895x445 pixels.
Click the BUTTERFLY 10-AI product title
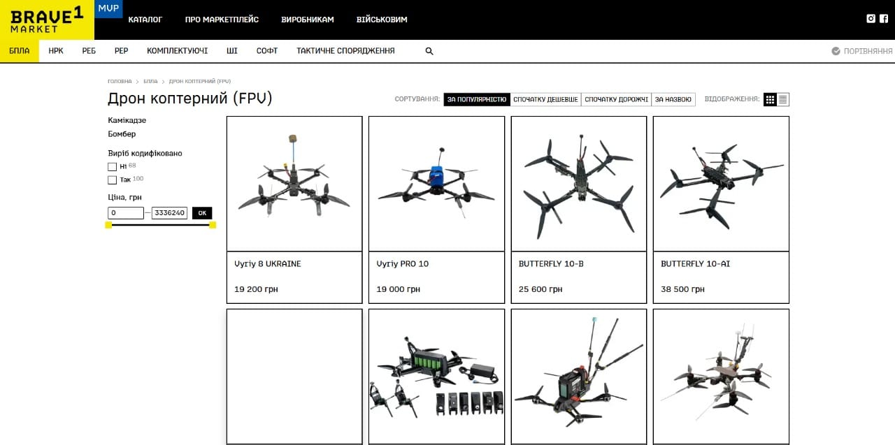pyautogui.click(x=696, y=264)
